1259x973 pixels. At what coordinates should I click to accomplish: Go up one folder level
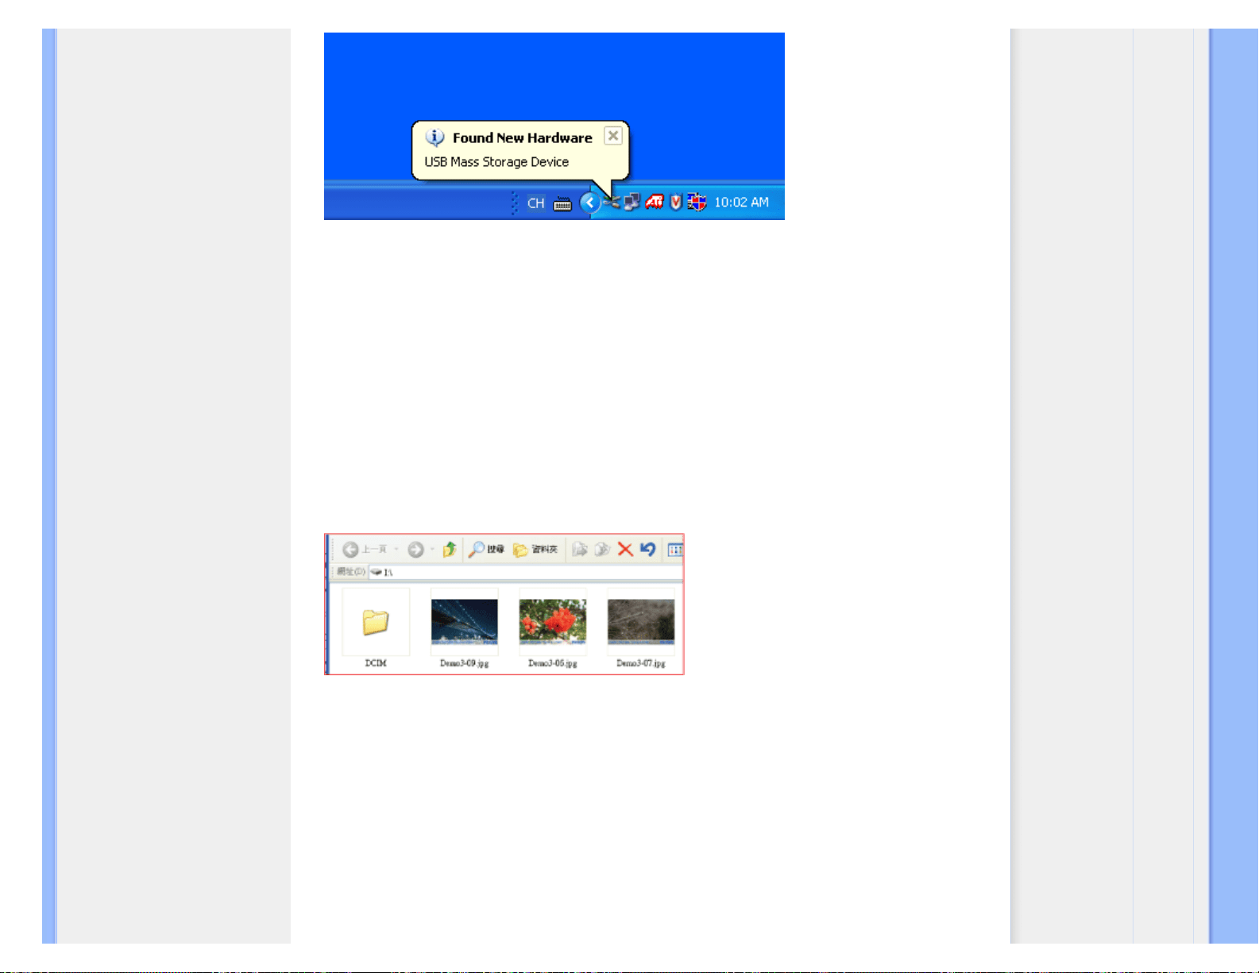coord(450,550)
